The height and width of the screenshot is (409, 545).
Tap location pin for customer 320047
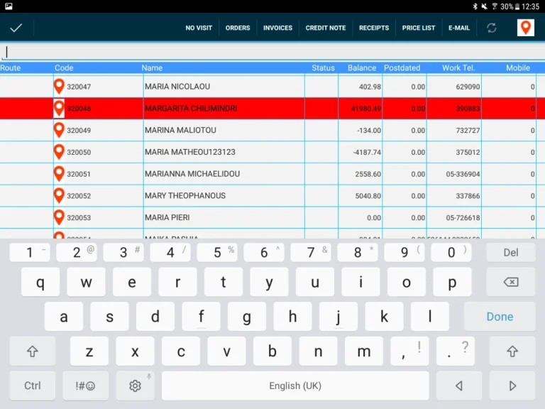(x=59, y=86)
